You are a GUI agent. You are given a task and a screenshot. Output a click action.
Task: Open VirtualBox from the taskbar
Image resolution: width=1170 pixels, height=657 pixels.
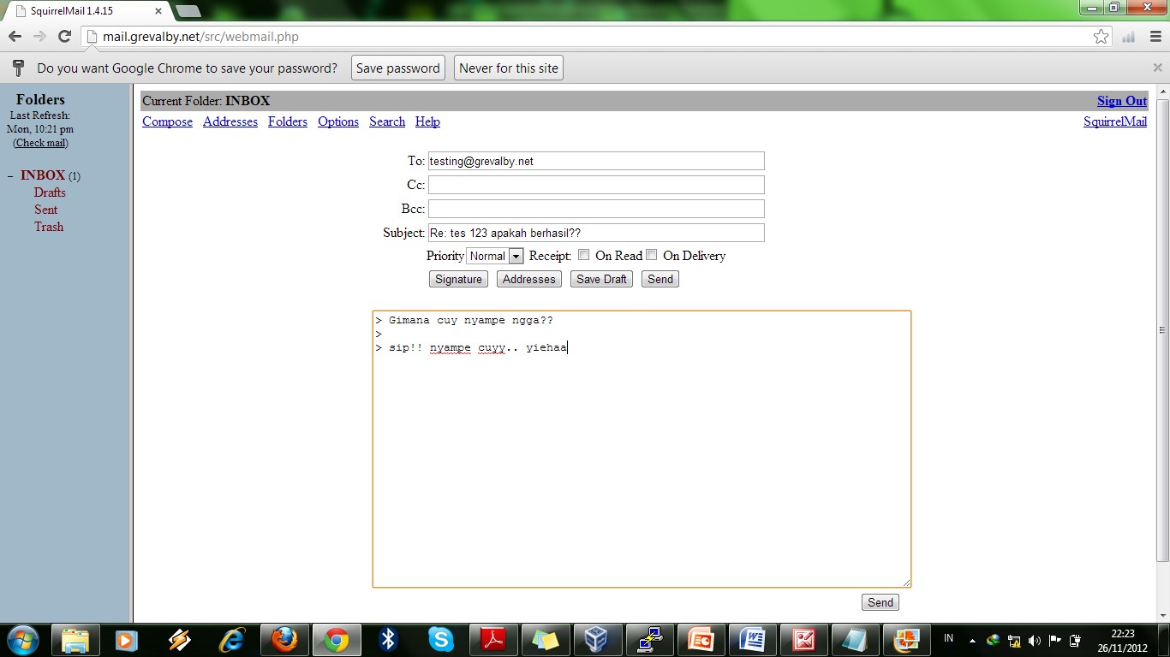[x=597, y=639]
